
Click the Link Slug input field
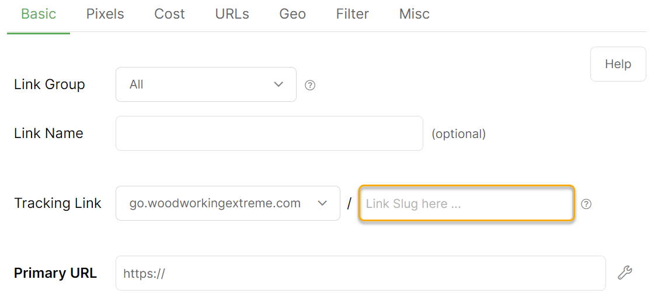click(466, 203)
